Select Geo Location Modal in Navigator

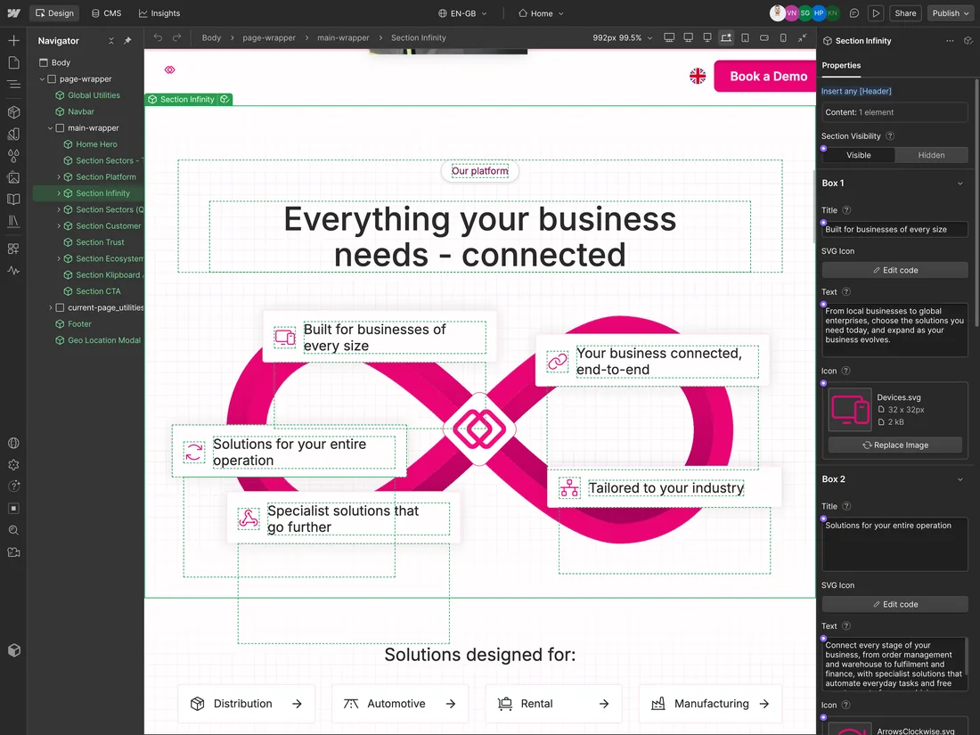coord(103,340)
